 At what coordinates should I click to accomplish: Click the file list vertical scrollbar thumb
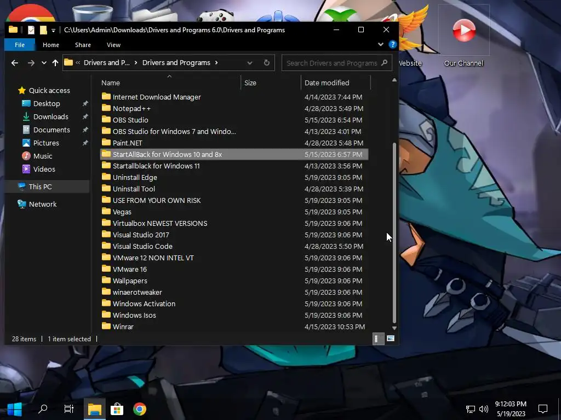(x=394, y=233)
